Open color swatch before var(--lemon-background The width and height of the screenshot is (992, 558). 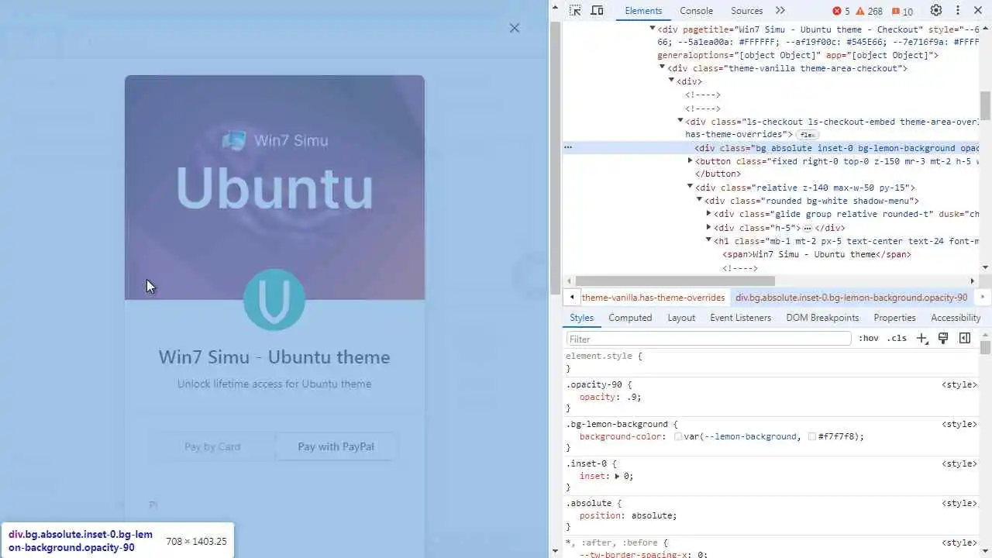678,437
